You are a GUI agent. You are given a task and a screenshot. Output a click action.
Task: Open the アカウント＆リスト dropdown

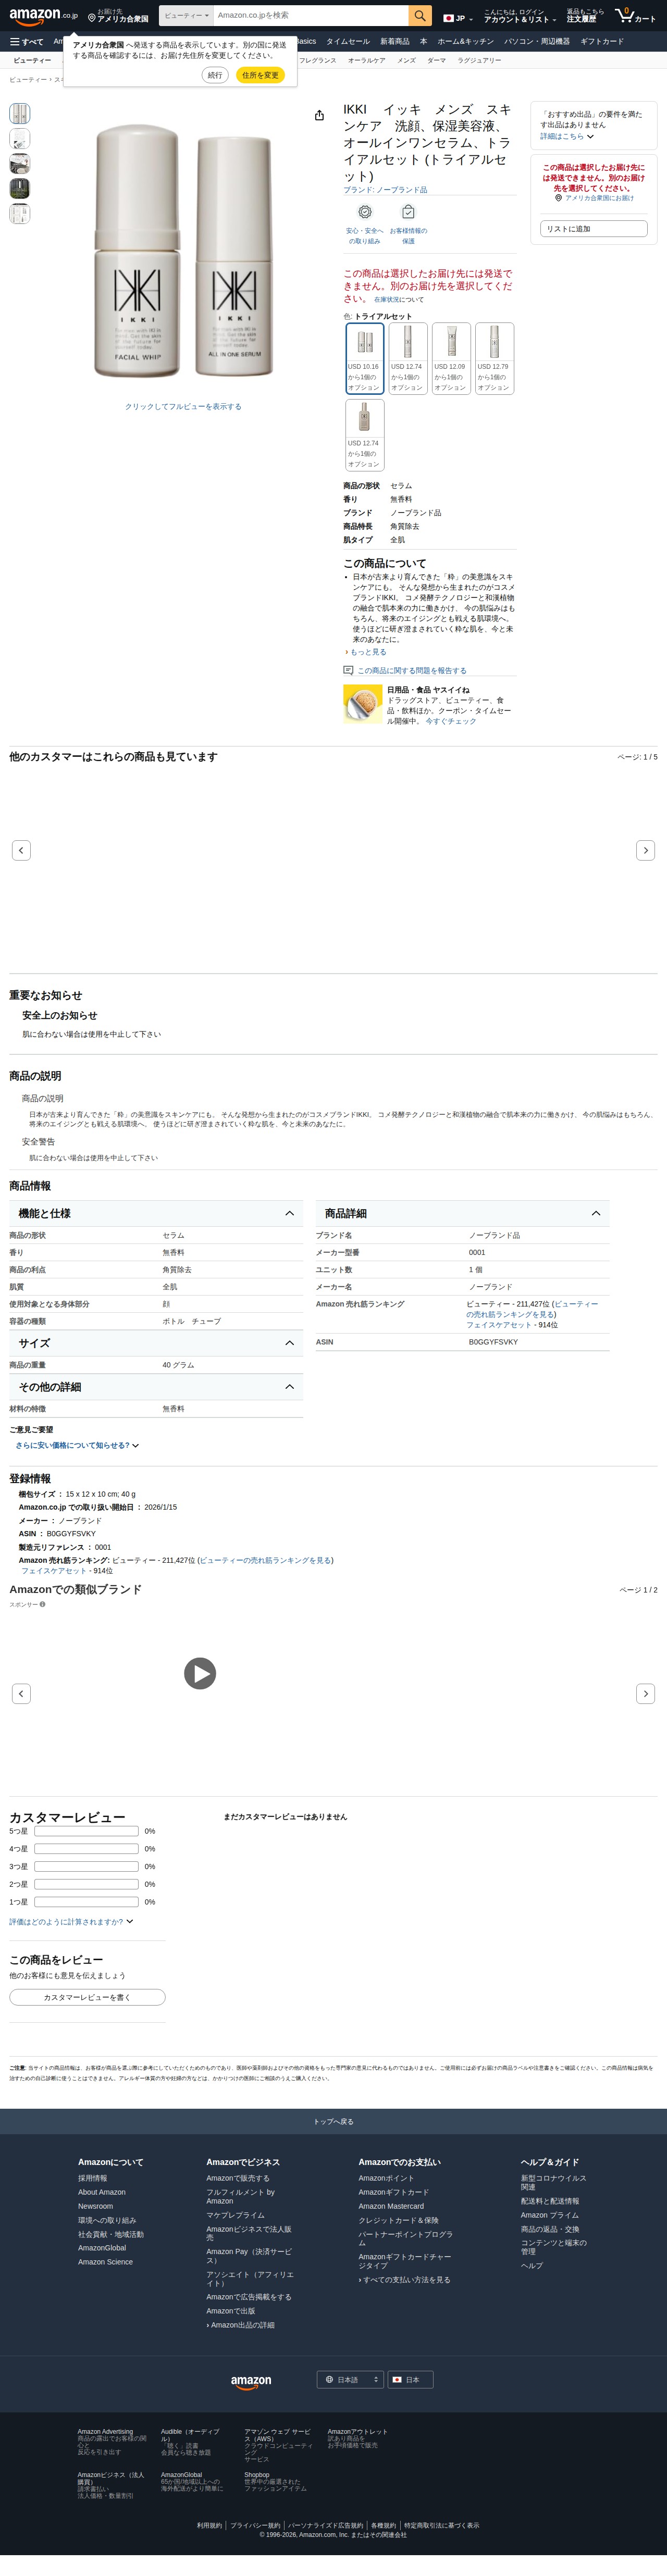[x=519, y=16]
